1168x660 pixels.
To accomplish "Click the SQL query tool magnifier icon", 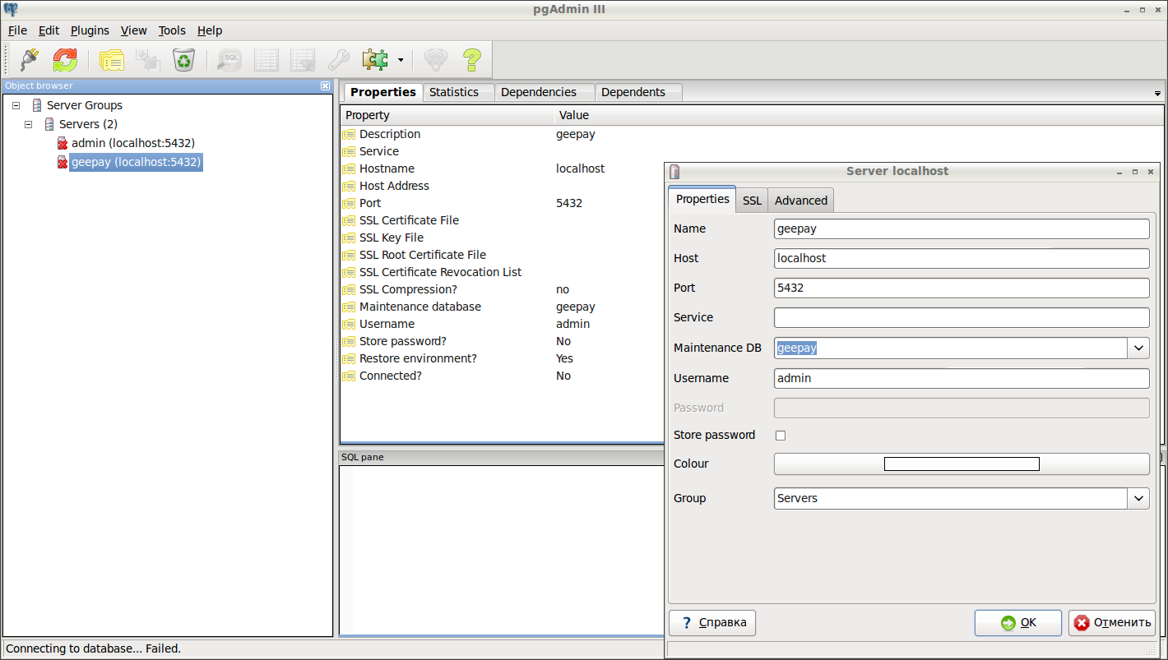I will [x=229, y=60].
